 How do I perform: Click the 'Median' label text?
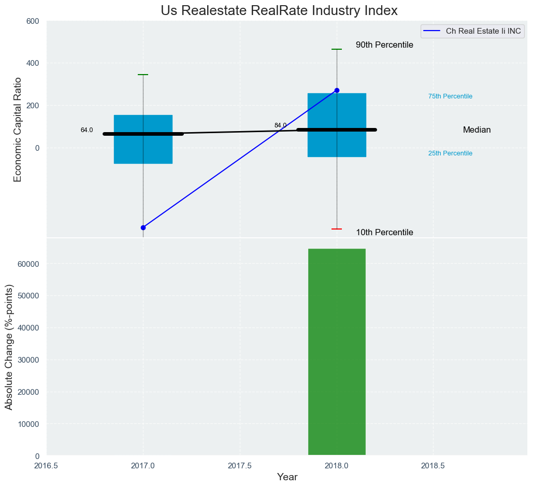pos(477,130)
